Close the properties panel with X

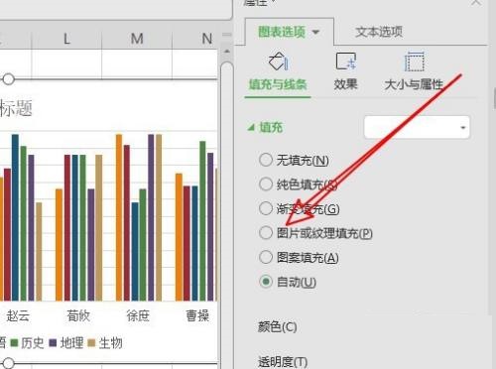(x=476, y=3)
